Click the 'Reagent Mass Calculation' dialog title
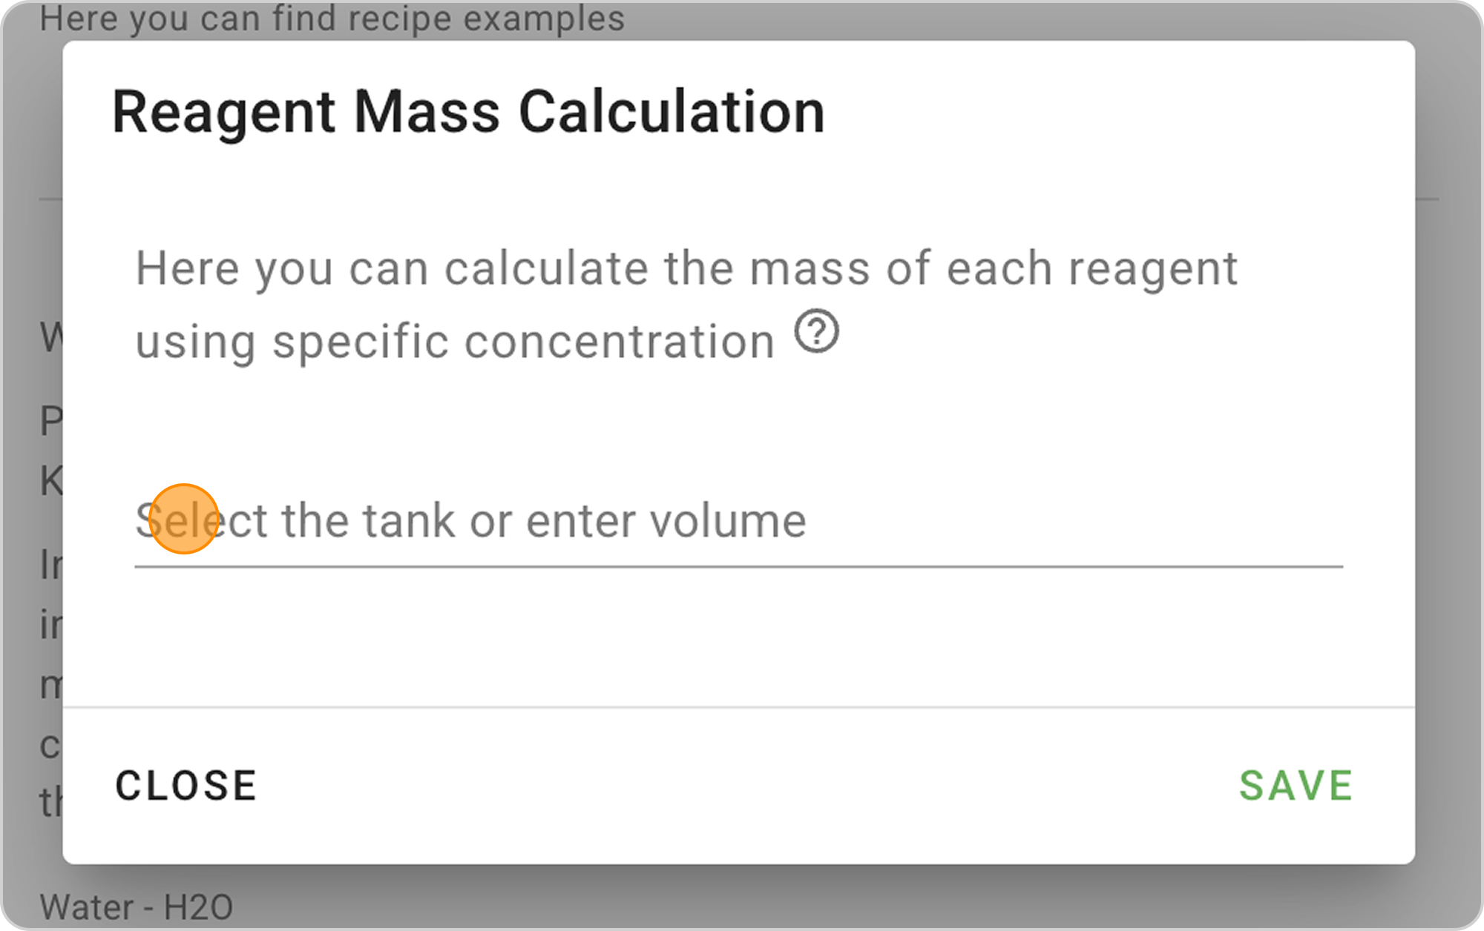The width and height of the screenshot is (1484, 931). tap(468, 113)
